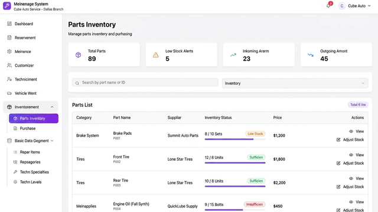Click the Inkoming Ararm trend icon
The image size is (378, 212).
click(x=233, y=55)
